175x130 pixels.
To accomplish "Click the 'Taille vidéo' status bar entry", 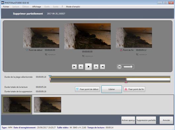I will [72, 128].
